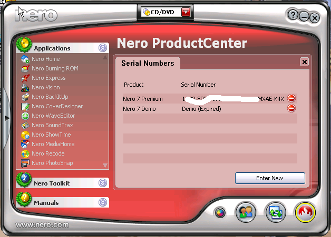
Task: Click the Nero Express icon
Action: (25, 78)
